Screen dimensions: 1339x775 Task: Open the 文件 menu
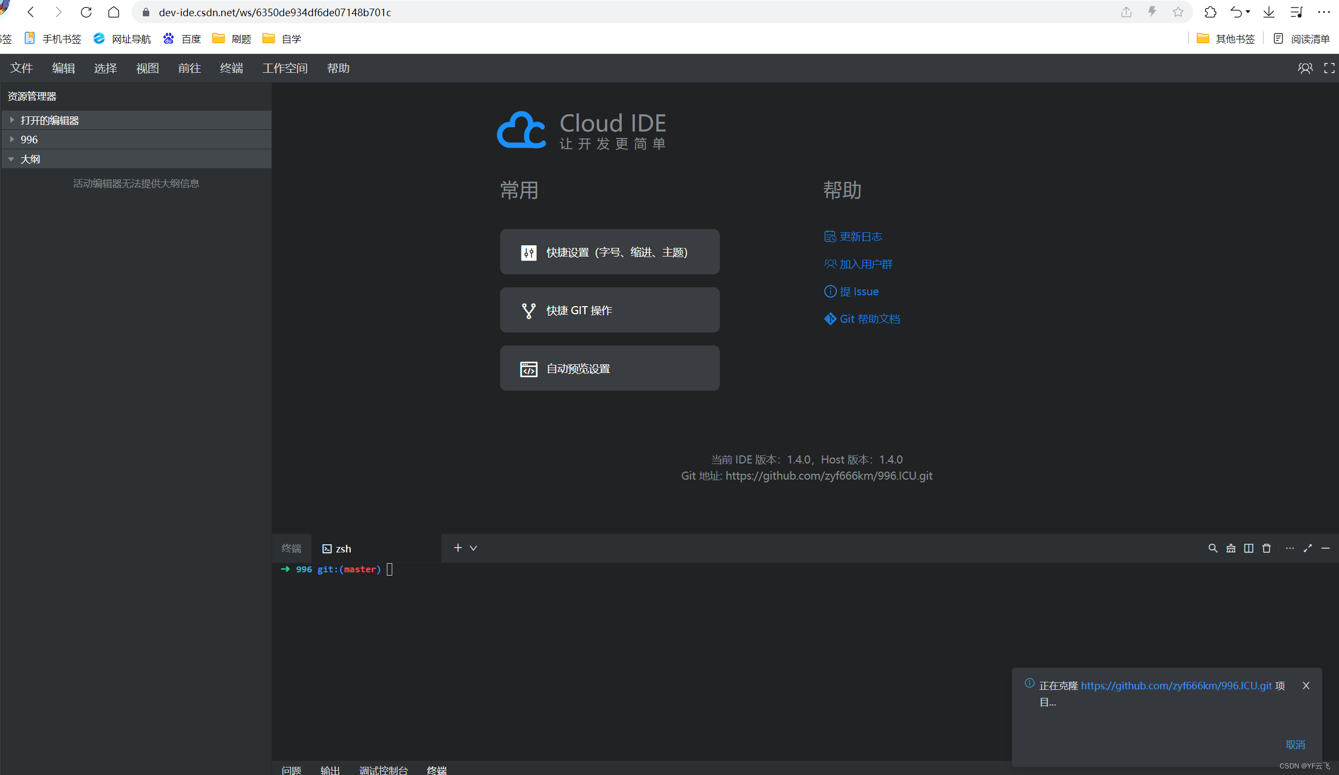(x=21, y=68)
